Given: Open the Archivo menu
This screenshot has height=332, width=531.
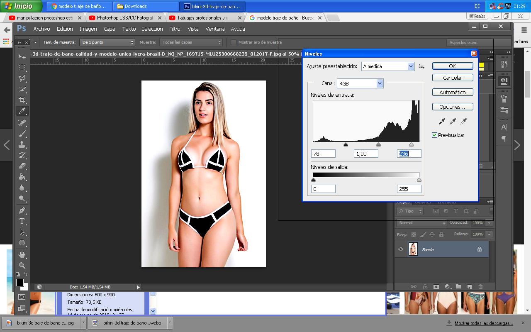Looking at the screenshot, I should click(41, 29).
